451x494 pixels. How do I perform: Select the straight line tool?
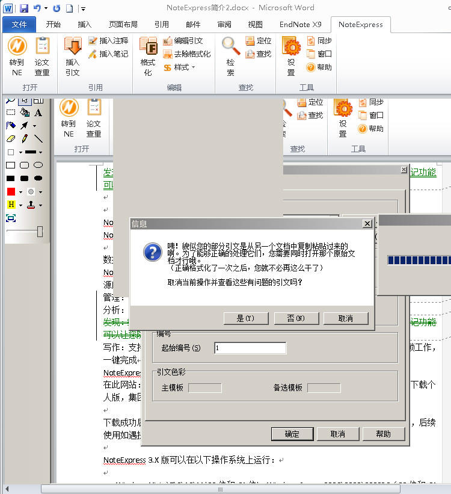(x=38, y=138)
